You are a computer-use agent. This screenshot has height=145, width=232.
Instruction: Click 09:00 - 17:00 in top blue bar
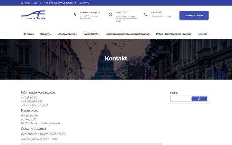point(31,3)
